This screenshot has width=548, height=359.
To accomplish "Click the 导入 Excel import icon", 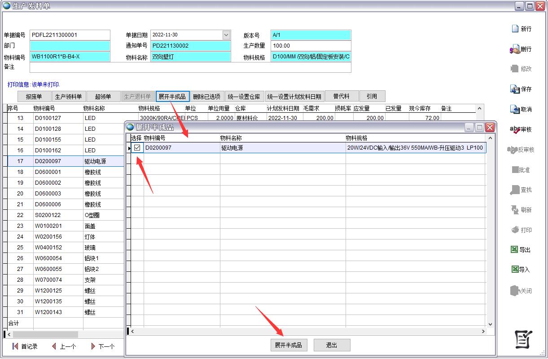I will (x=515, y=270).
